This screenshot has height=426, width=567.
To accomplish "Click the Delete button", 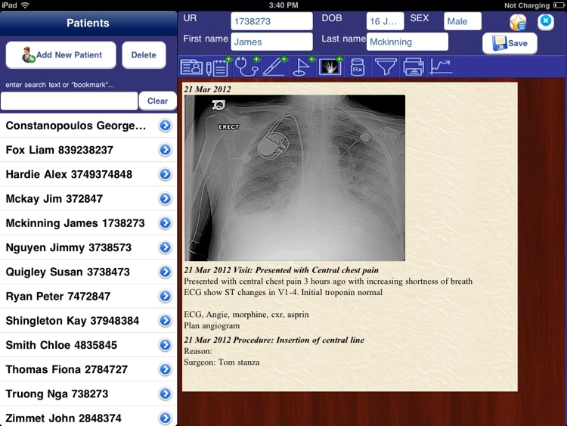I will 144,54.
